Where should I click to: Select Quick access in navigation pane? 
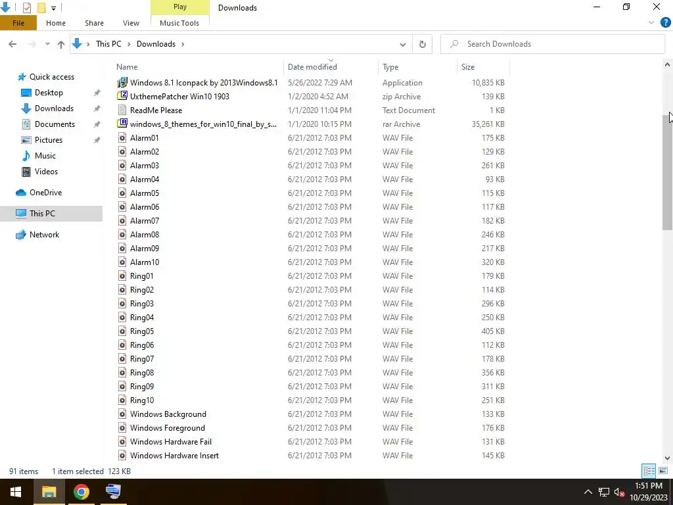[x=51, y=77]
